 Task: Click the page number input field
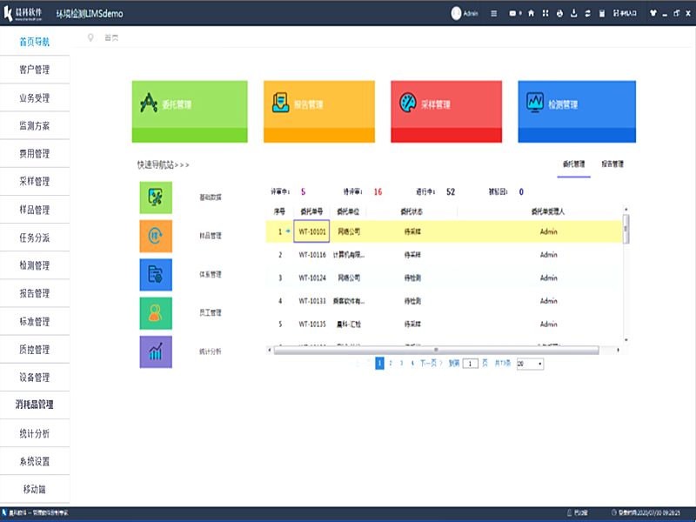(471, 364)
